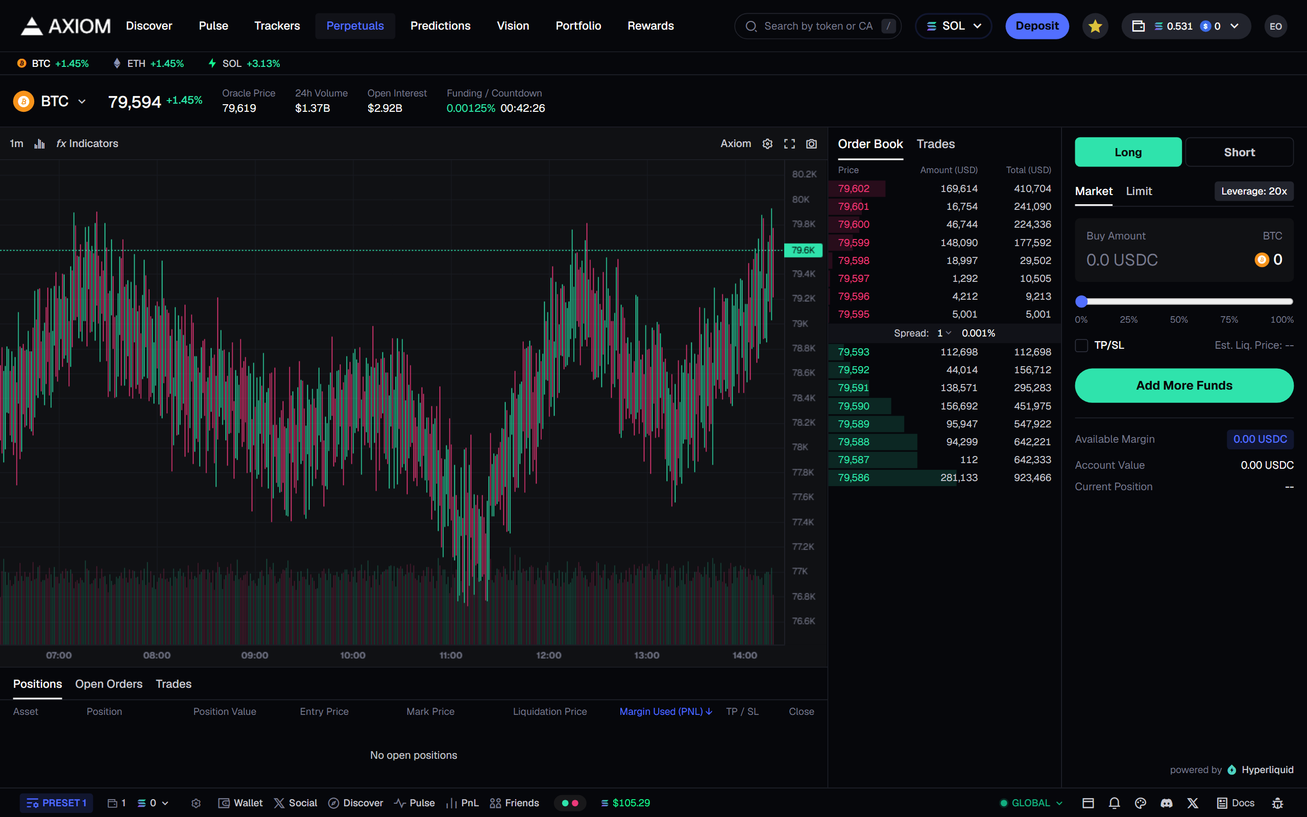Open Wallet tracker in bottom bar
The width and height of the screenshot is (1307, 817).
(x=240, y=803)
